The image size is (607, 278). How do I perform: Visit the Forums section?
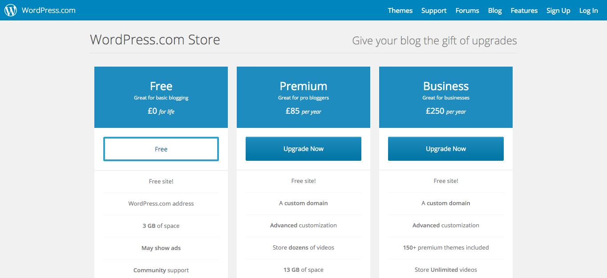point(467,10)
